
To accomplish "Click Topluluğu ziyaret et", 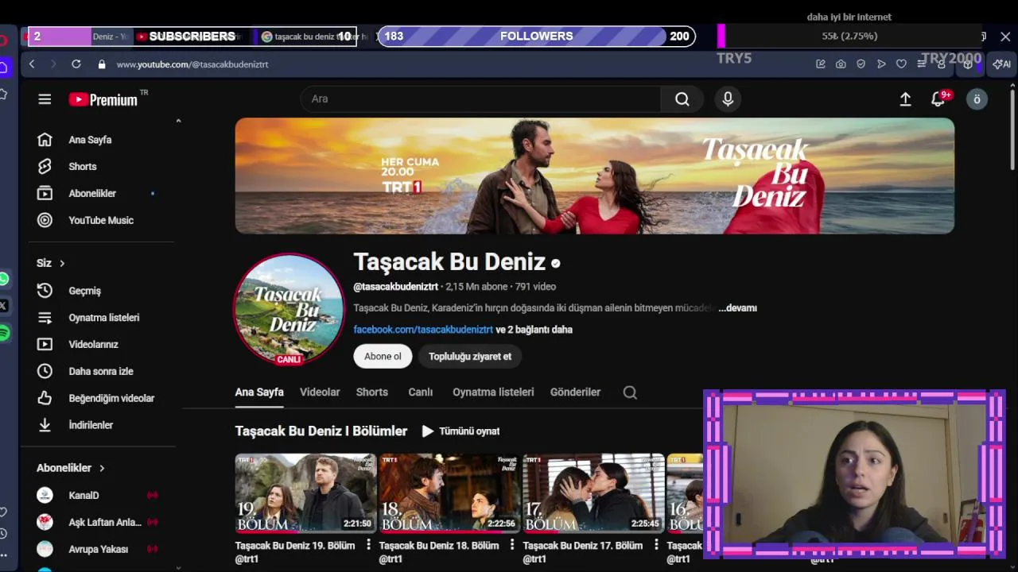I will (470, 357).
